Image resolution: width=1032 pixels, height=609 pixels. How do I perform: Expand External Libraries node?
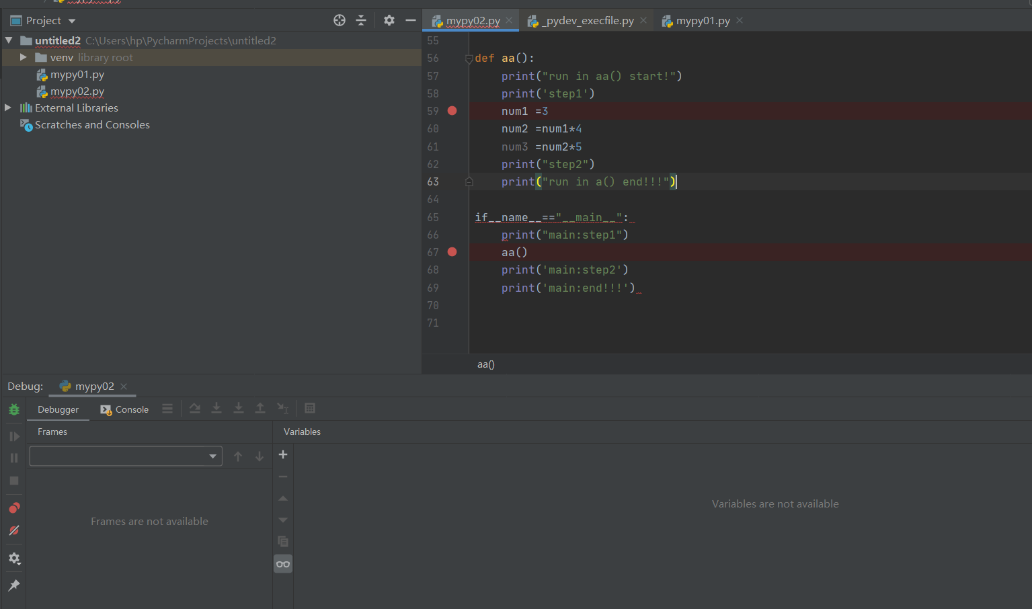click(8, 108)
